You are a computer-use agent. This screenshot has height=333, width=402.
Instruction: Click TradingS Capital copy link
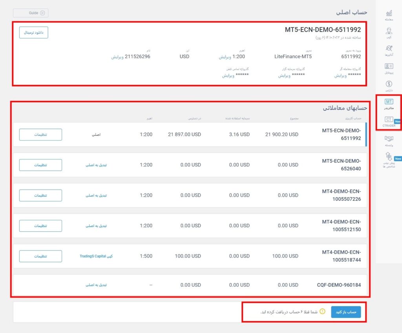click(x=96, y=256)
